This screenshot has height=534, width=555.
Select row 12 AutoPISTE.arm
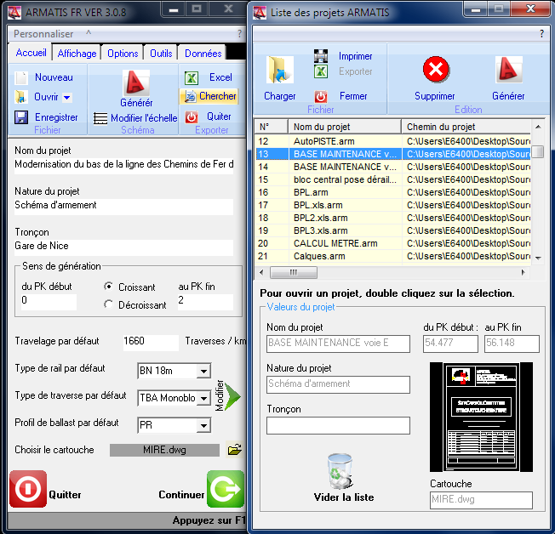[x=393, y=141]
